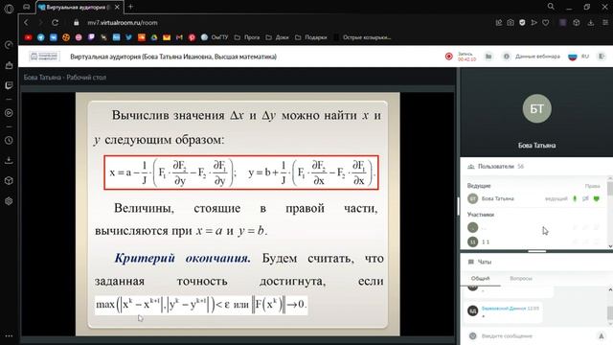Open browser search tabs magnifier
The height and width of the screenshot is (345, 613).
click(551, 7)
